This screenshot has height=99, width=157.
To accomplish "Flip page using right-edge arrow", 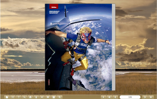I will click(x=113, y=47).
